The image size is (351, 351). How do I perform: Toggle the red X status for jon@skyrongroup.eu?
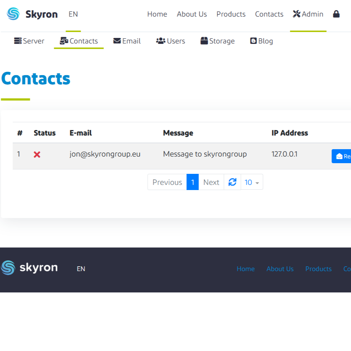(x=37, y=155)
